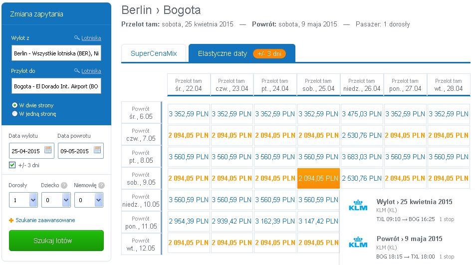Click the KLM logo for the outbound flight

pyautogui.click(x=358, y=206)
